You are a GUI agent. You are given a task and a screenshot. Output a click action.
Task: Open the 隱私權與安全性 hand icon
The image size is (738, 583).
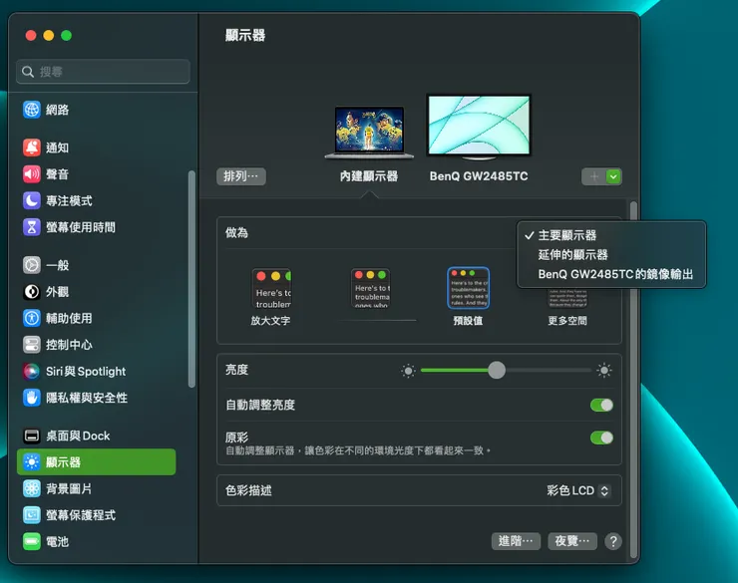tap(32, 398)
